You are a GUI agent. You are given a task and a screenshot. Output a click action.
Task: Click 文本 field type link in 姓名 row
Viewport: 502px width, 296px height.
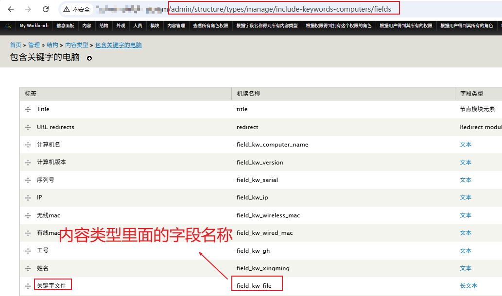tap(466, 268)
